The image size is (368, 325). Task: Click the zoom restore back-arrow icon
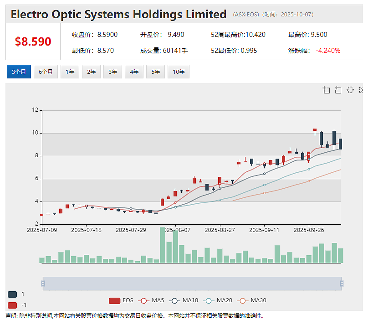click(x=338, y=90)
